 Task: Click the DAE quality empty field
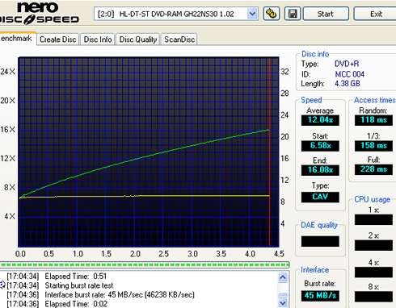pyautogui.click(x=320, y=241)
